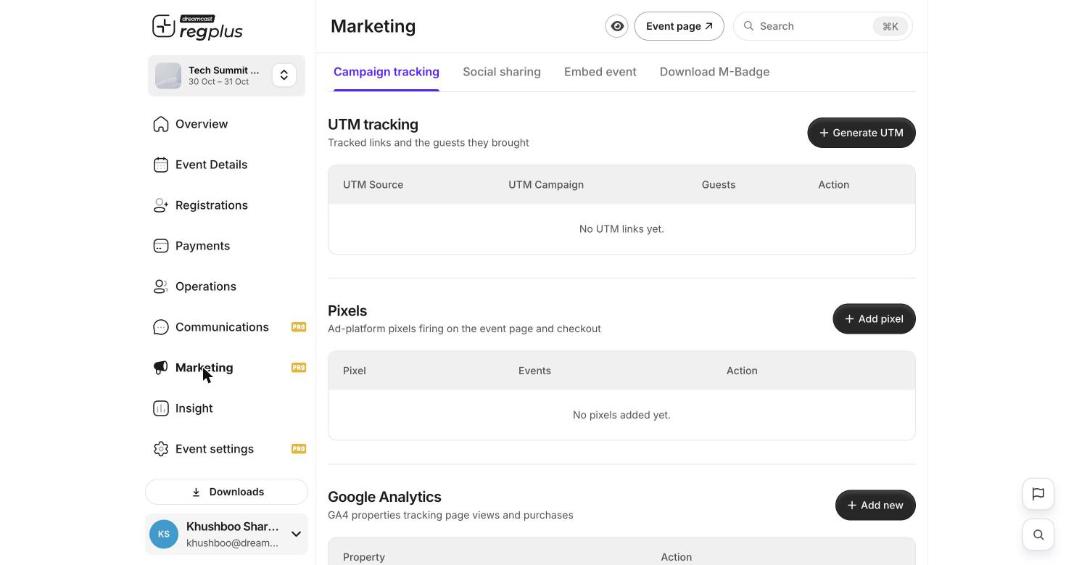Switch to Social sharing tab

(x=502, y=72)
